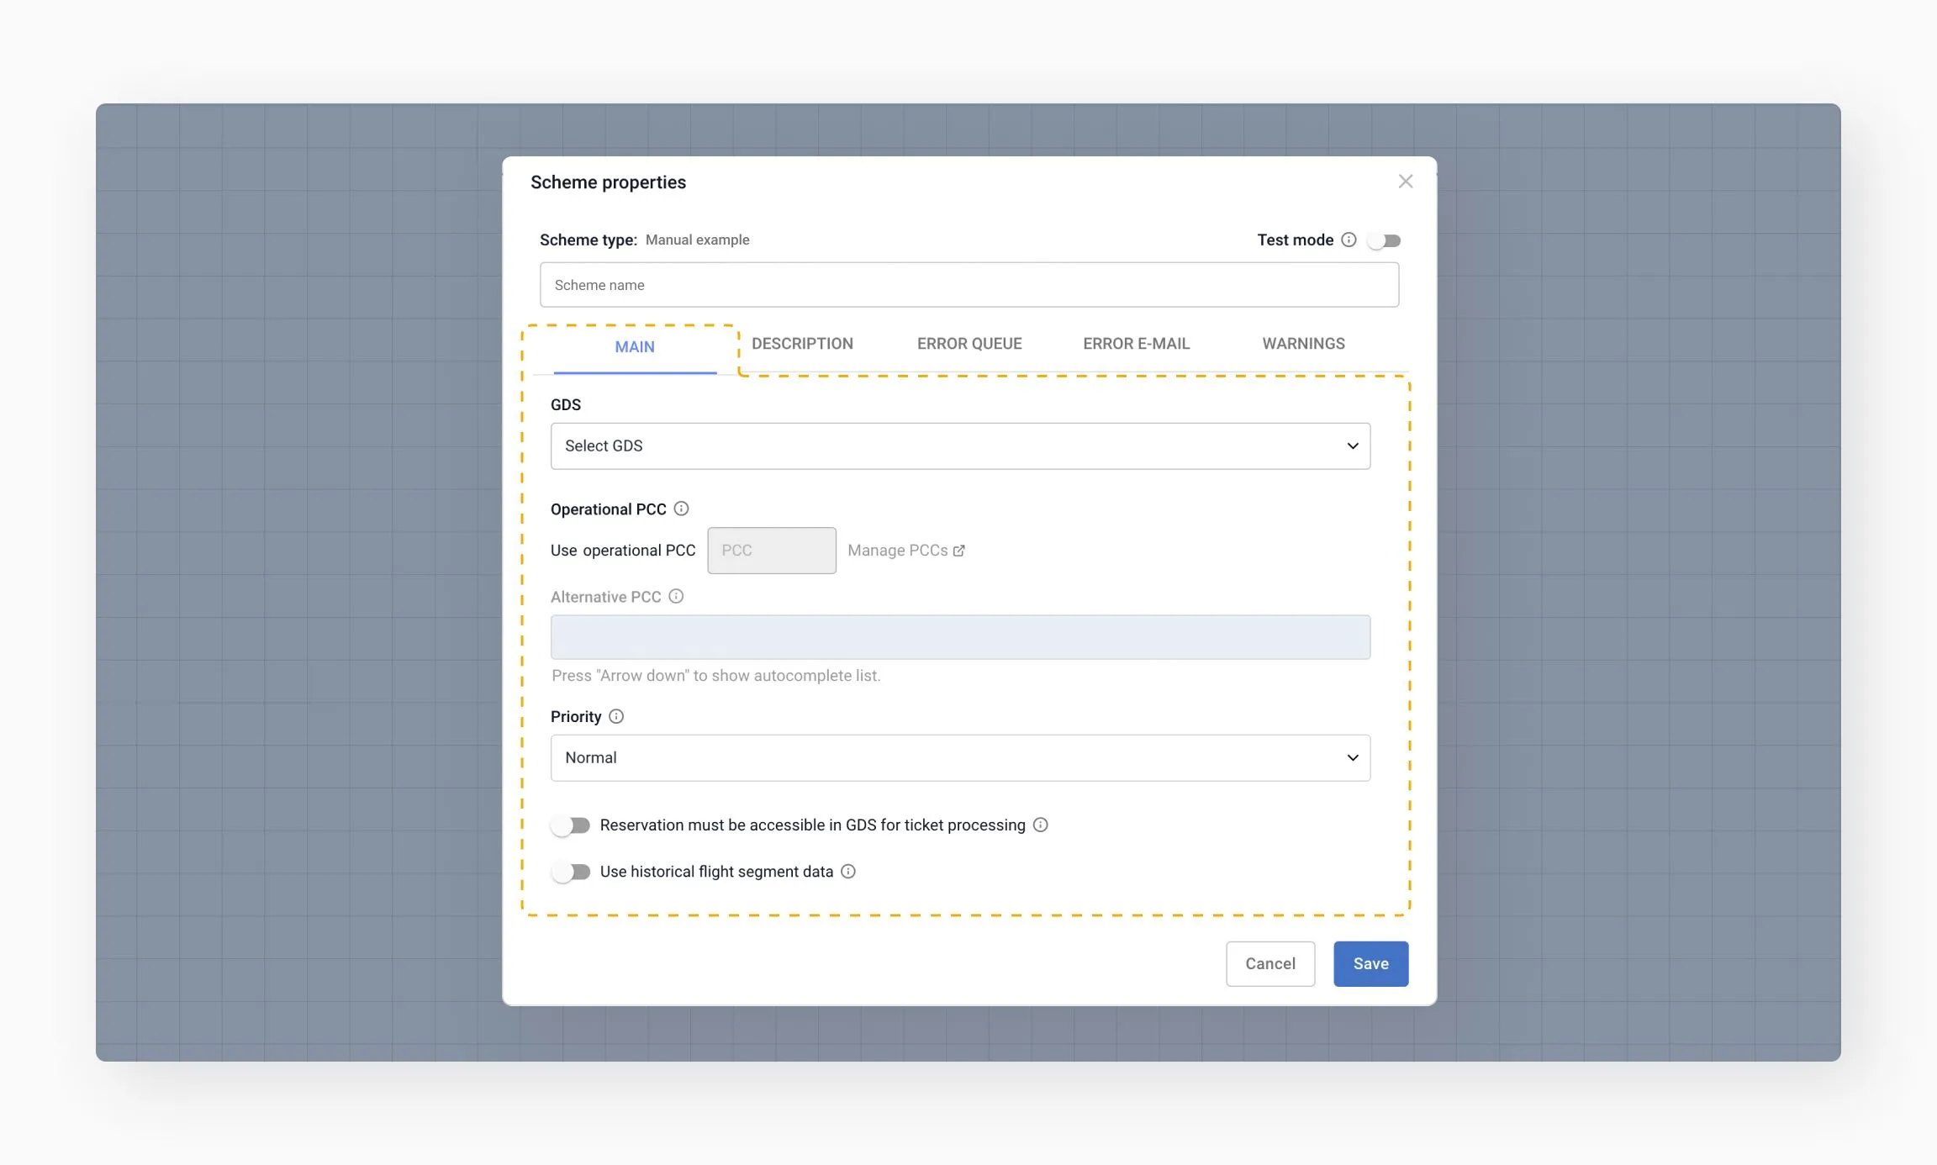Click info icon beside Reservation accessible toggle

pyautogui.click(x=1040, y=825)
